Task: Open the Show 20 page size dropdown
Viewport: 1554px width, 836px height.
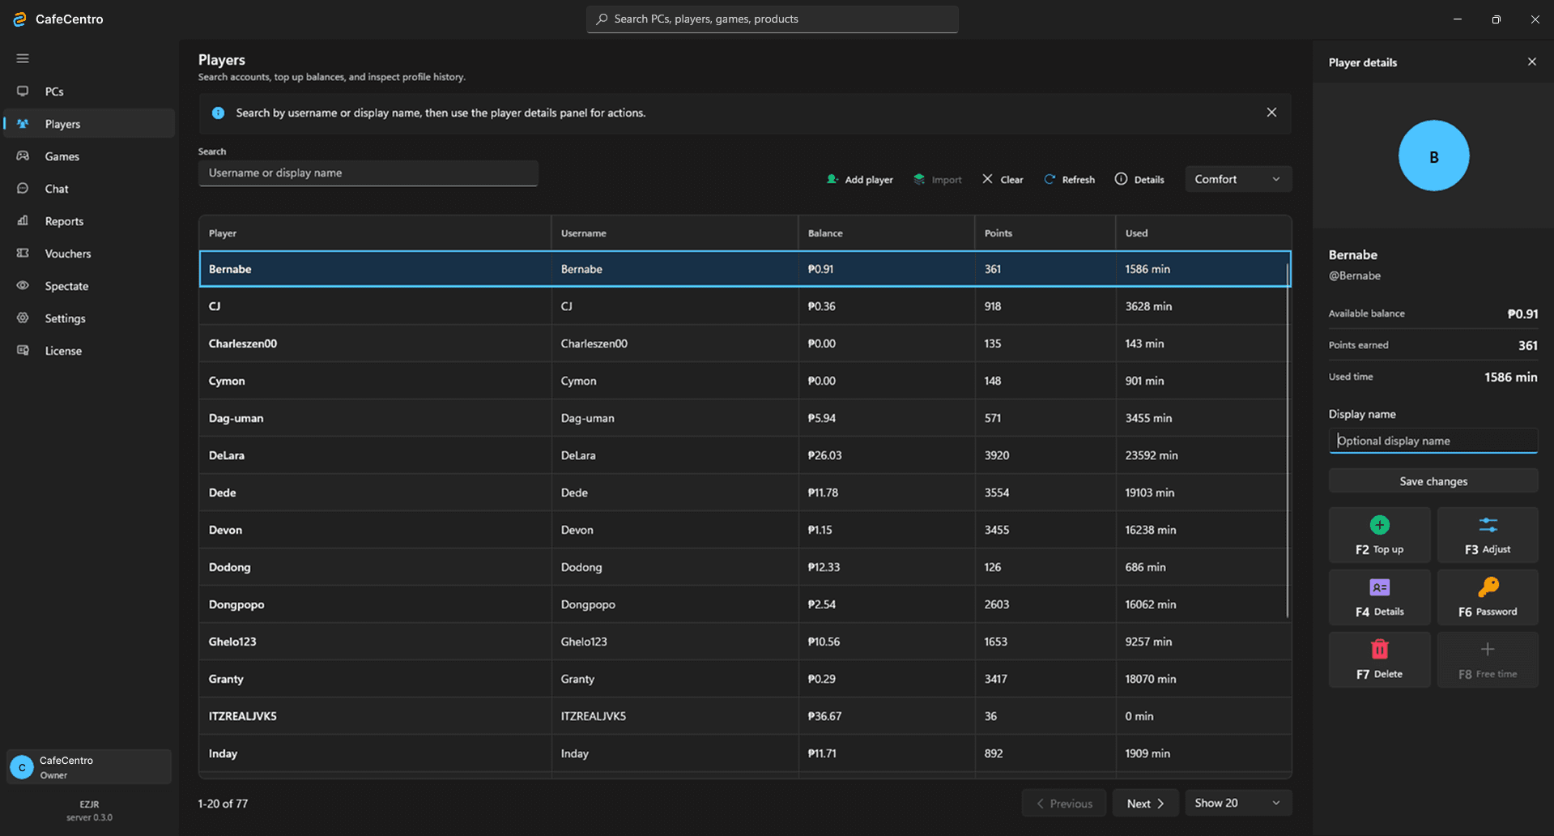Action: pyautogui.click(x=1237, y=803)
